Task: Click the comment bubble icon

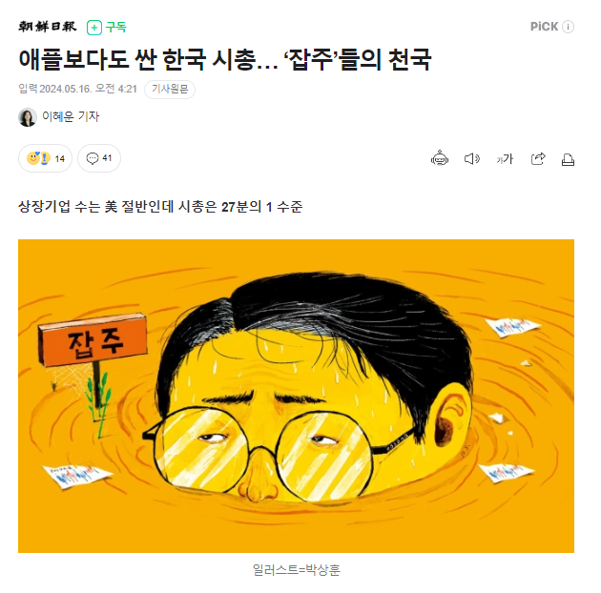Action: tap(93, 158)
